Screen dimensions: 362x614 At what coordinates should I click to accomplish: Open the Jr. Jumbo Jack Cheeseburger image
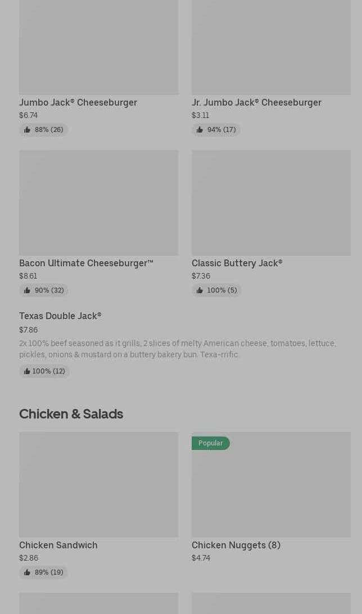click(271, 47)
